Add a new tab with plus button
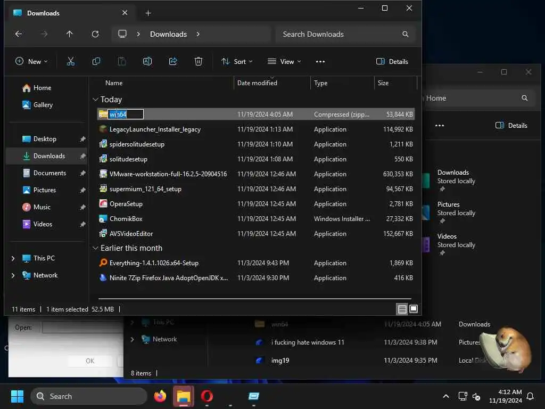This screenshot has width=545, height=409. click(148, 13)
